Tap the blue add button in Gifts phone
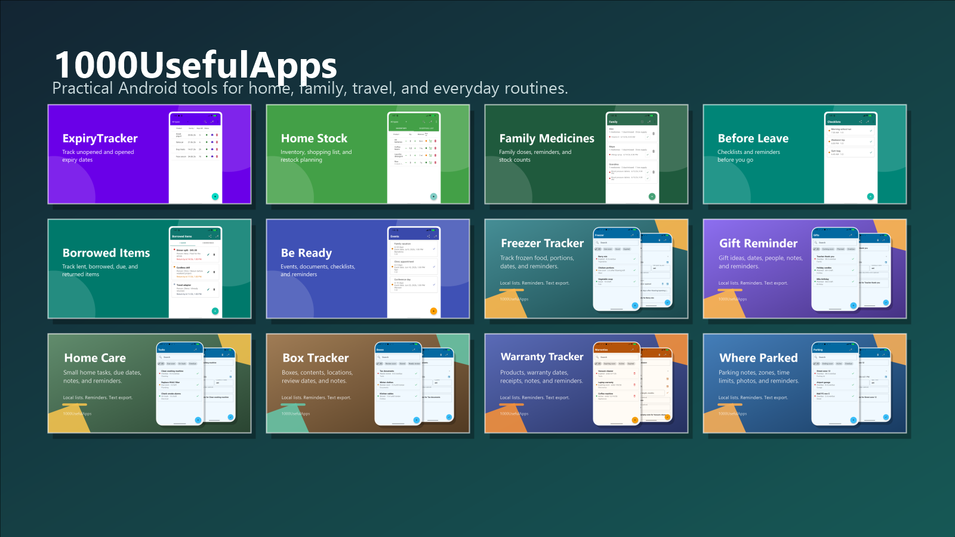The image size is (955, 537). tap(854, 305)
